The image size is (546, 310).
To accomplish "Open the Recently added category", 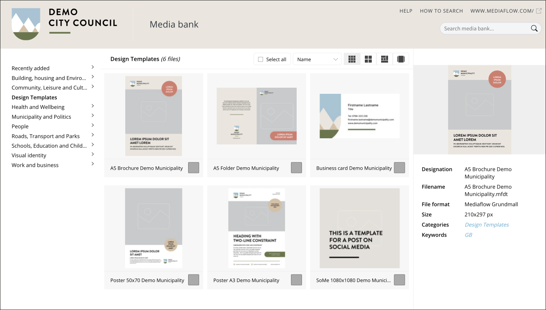I will point(31,68).
